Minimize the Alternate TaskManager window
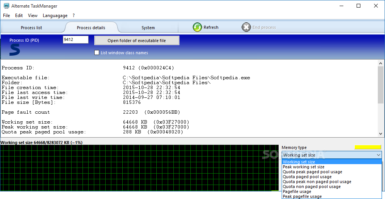Screen dimensions: 385x199 coord(341,6)
